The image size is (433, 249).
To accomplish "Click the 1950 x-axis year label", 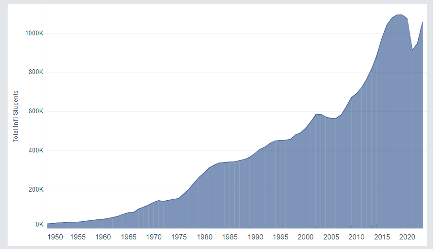I will pos(55,237).
